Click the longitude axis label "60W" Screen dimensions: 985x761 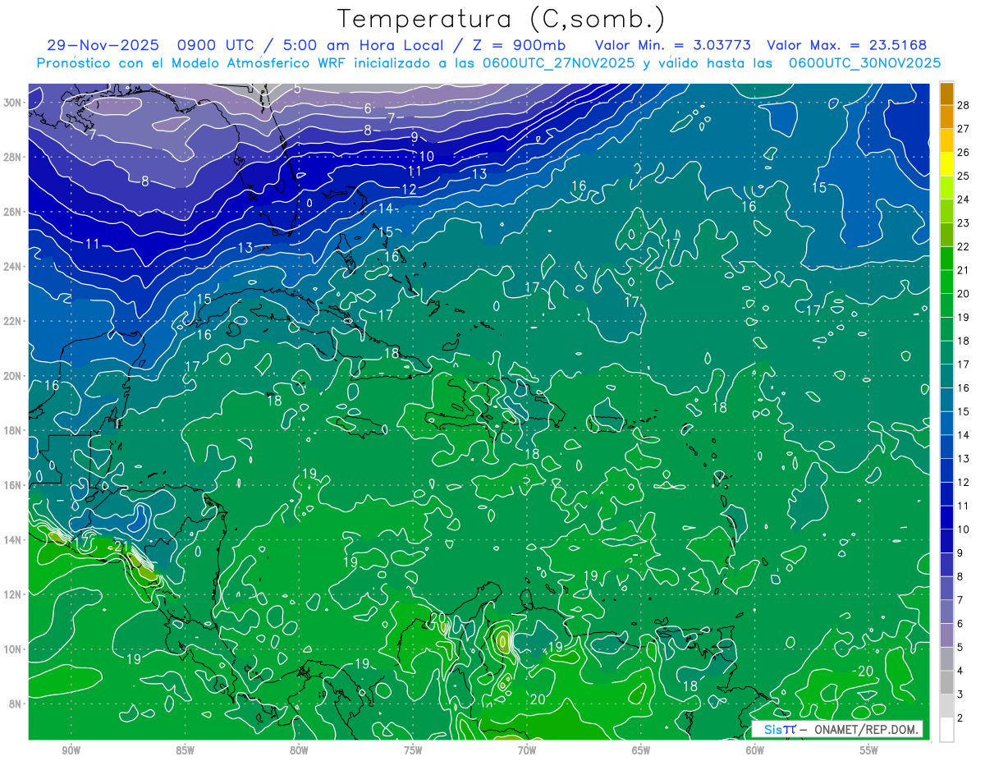(x=755, y=750)
